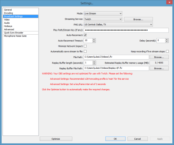
Task: Click the File Path text field
Action: [116, 57]
